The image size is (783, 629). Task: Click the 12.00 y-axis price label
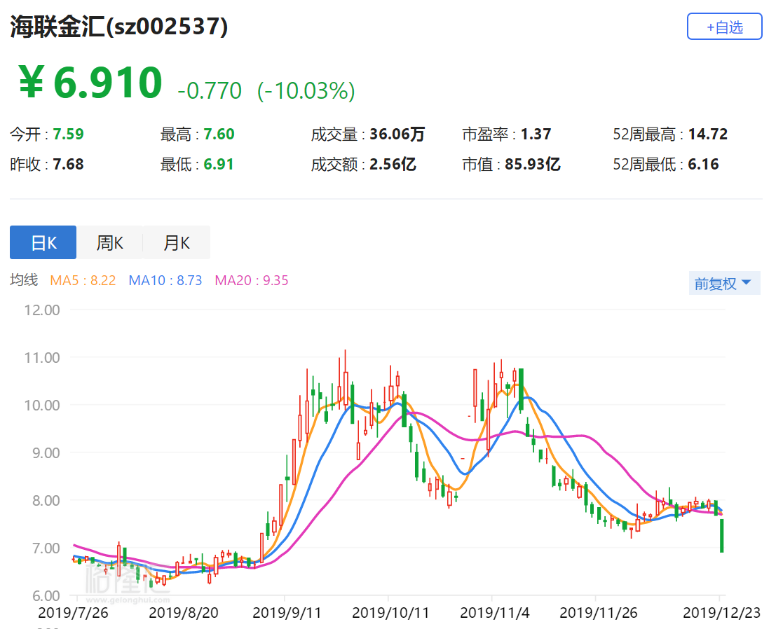(x=42, y=310)
